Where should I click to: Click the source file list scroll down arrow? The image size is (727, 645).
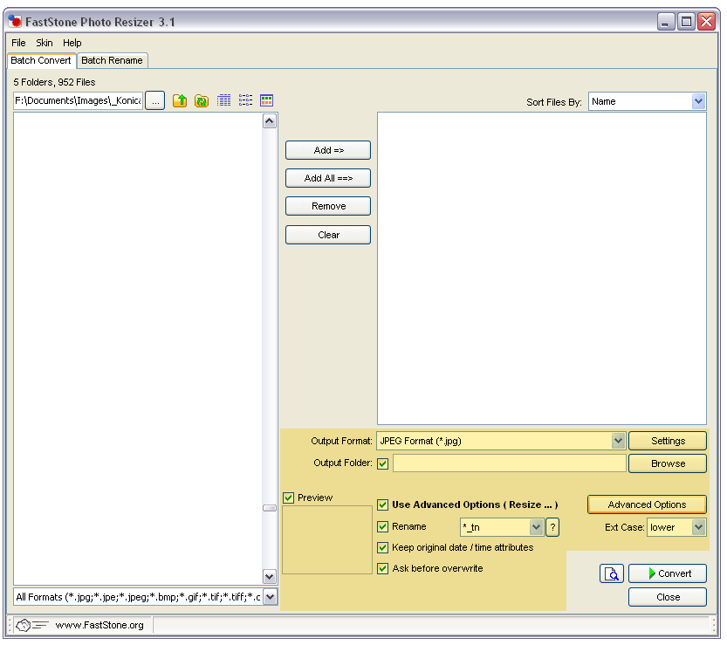tap(270, 576)
